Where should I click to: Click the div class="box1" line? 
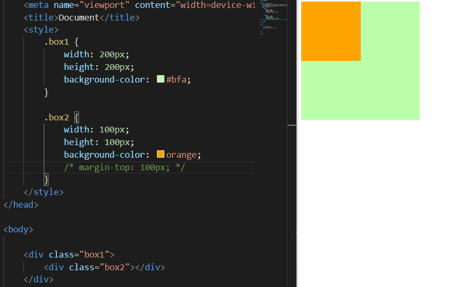69,254
